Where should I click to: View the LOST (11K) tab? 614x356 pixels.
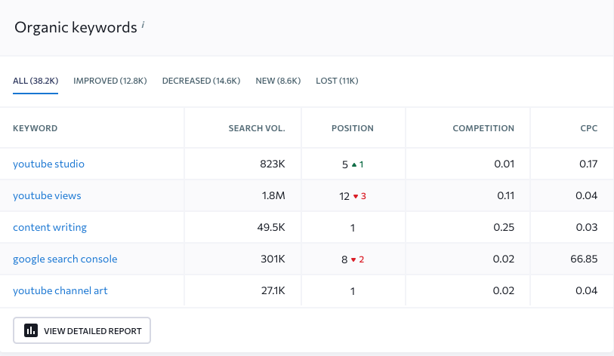coord(337,81)
